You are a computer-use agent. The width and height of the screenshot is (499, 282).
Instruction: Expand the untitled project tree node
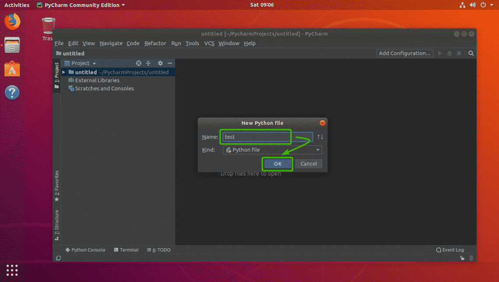coord(64,72)
